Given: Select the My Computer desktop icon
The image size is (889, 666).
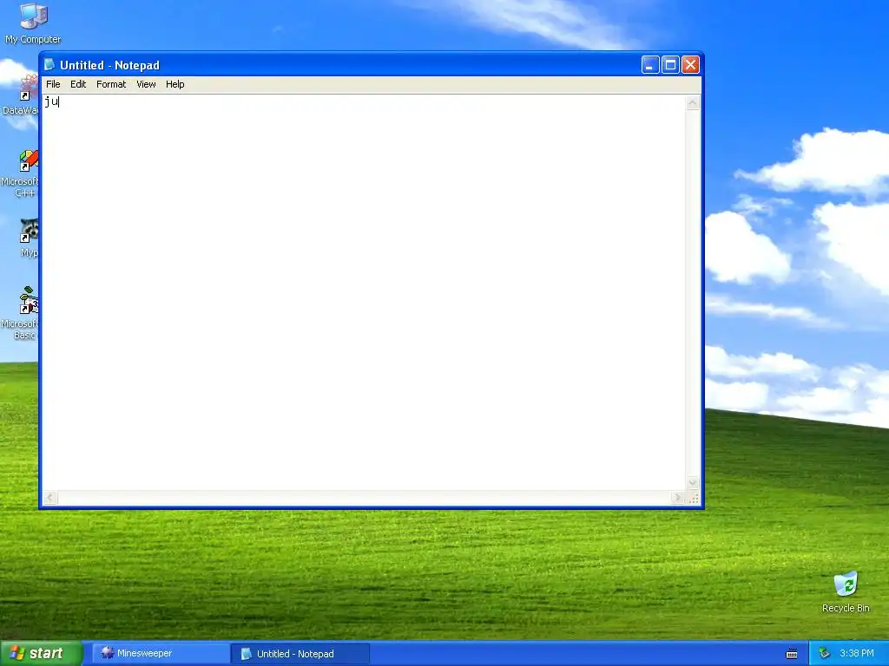Looking at the screenshot, I should [33, 23].
